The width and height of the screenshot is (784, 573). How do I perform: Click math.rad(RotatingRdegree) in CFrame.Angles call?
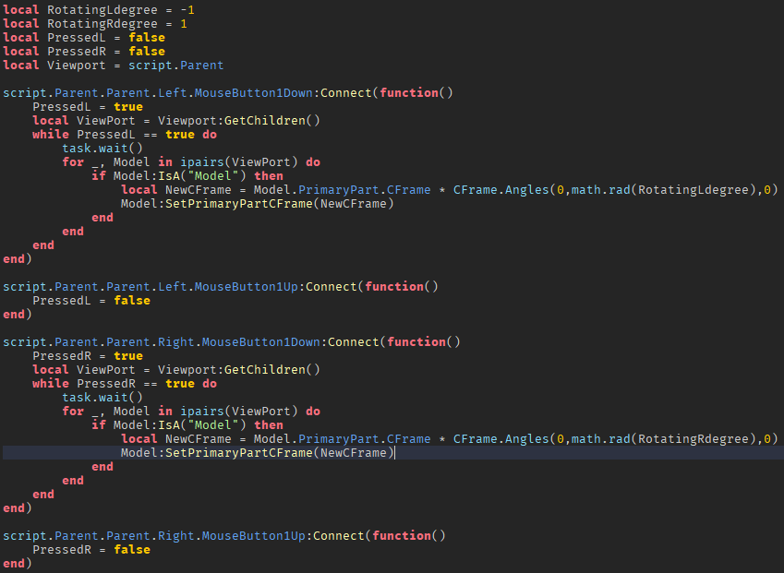(663, 439)
